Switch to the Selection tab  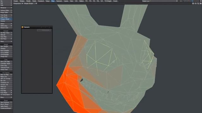59,1
